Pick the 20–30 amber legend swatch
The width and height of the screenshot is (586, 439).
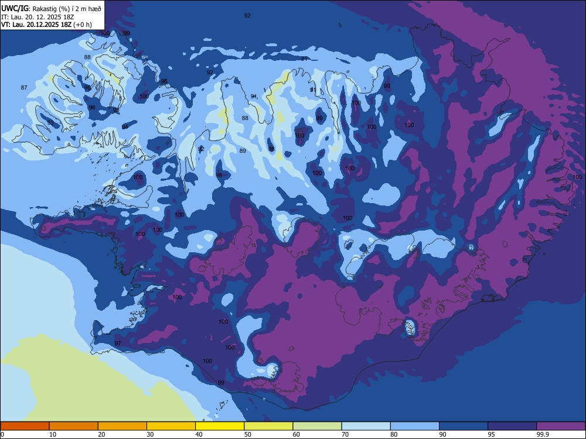pyautogui.click(x=122, y=426)
